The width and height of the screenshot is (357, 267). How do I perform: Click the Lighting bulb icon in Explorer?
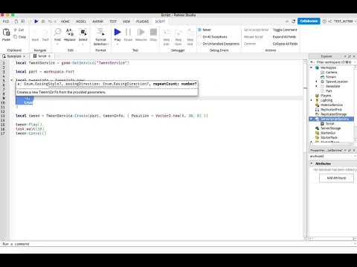point(317,100)
